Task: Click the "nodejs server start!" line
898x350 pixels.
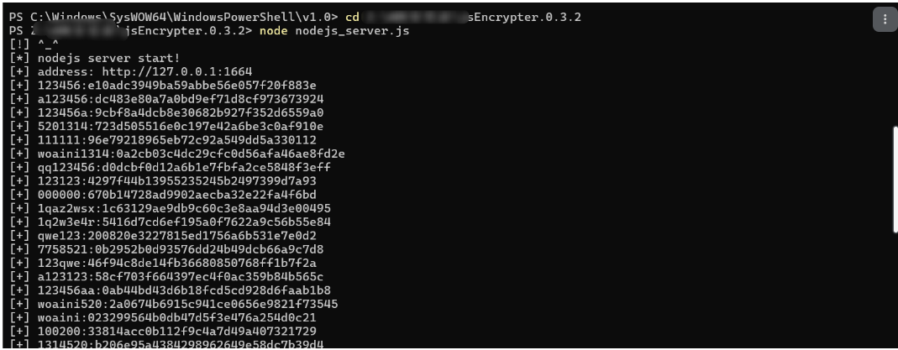Action: pyautogui.click(x=109, y=59)
